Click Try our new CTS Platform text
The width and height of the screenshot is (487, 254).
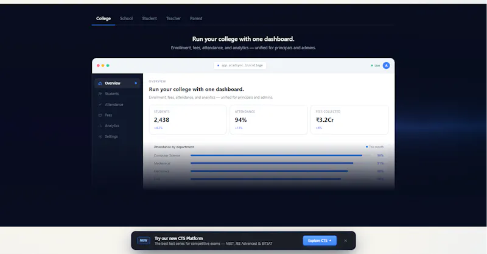pos(178,238)
